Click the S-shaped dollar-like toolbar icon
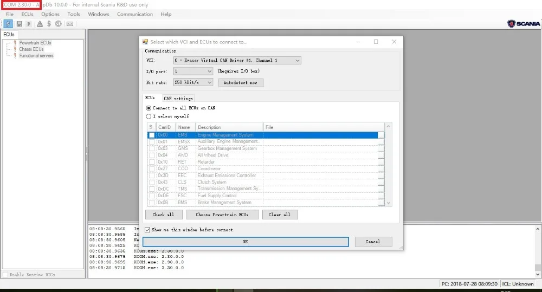The width and height of the screenshot is (542, 292). (x=49, y=23)
